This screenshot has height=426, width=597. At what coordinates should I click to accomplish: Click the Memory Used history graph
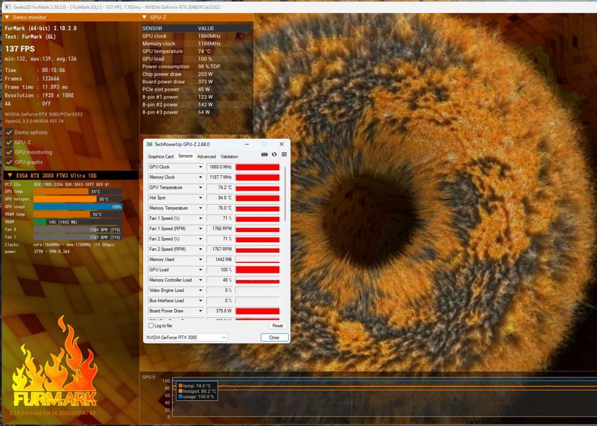257,259
